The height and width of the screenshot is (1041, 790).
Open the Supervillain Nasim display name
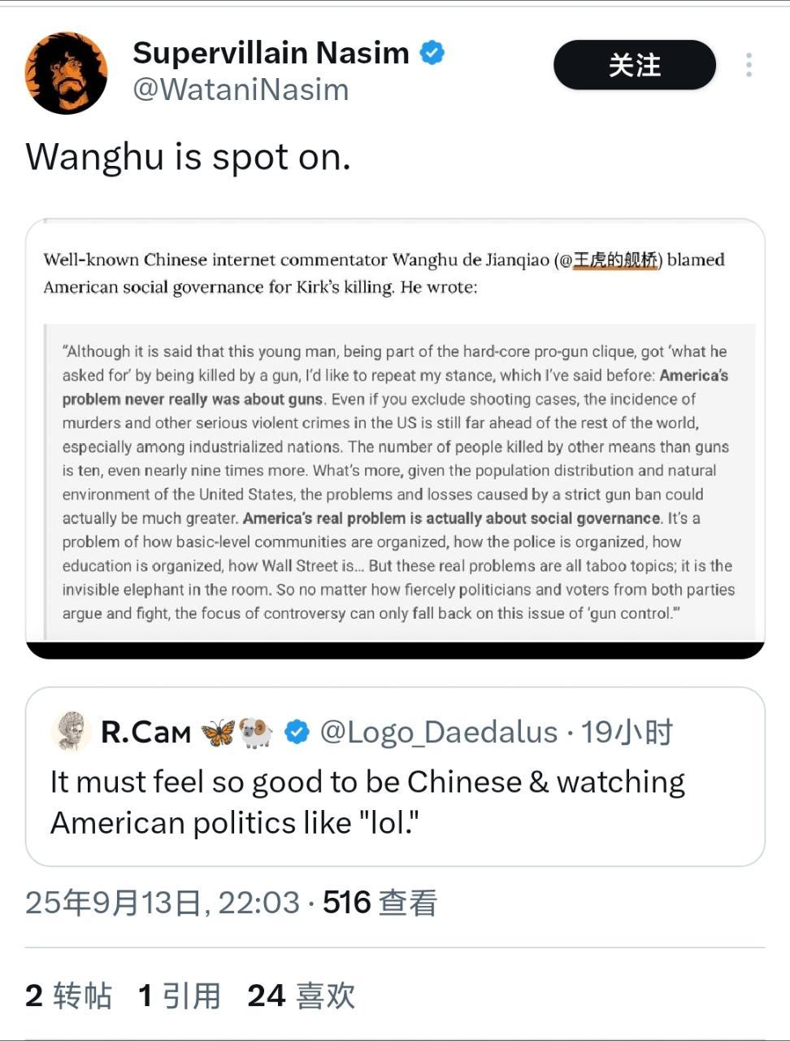point(271,53)
